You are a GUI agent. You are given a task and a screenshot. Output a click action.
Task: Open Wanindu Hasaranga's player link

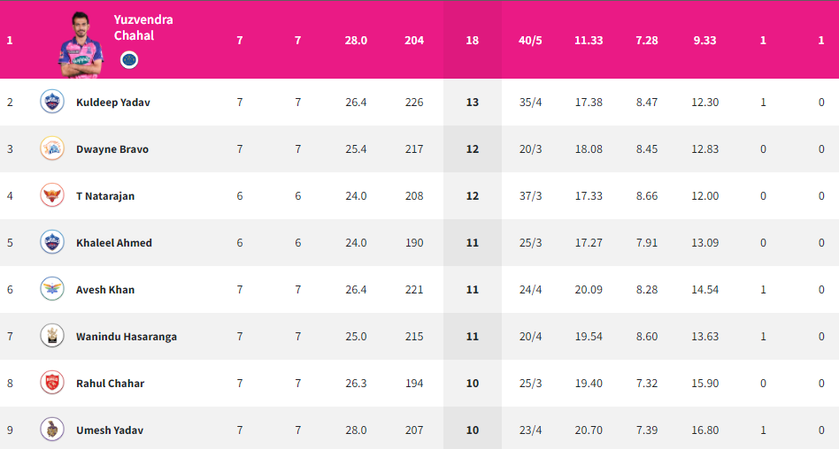(x=127, y=337)
